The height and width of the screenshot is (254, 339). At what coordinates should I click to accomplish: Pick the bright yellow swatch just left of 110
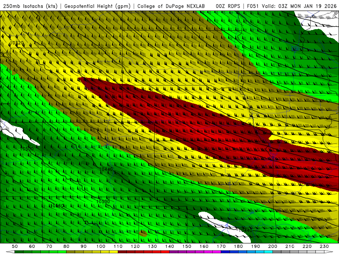point(114,252)
